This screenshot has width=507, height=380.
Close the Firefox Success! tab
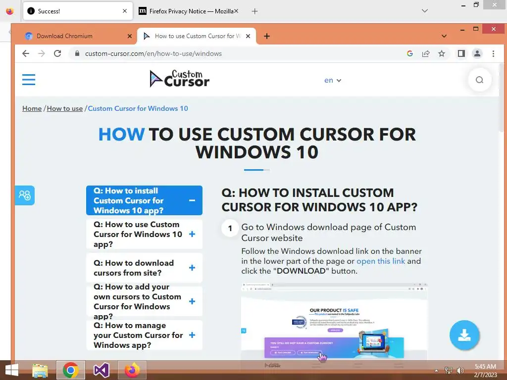click(x=125, y=11)
